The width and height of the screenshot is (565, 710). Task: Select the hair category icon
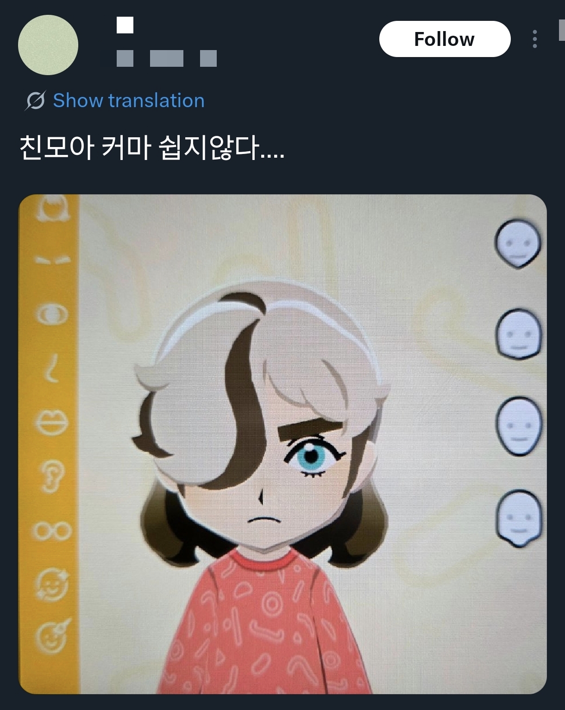click(52, 210)
